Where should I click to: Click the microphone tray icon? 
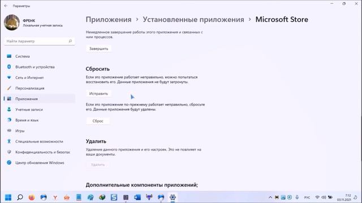point(297,197)
